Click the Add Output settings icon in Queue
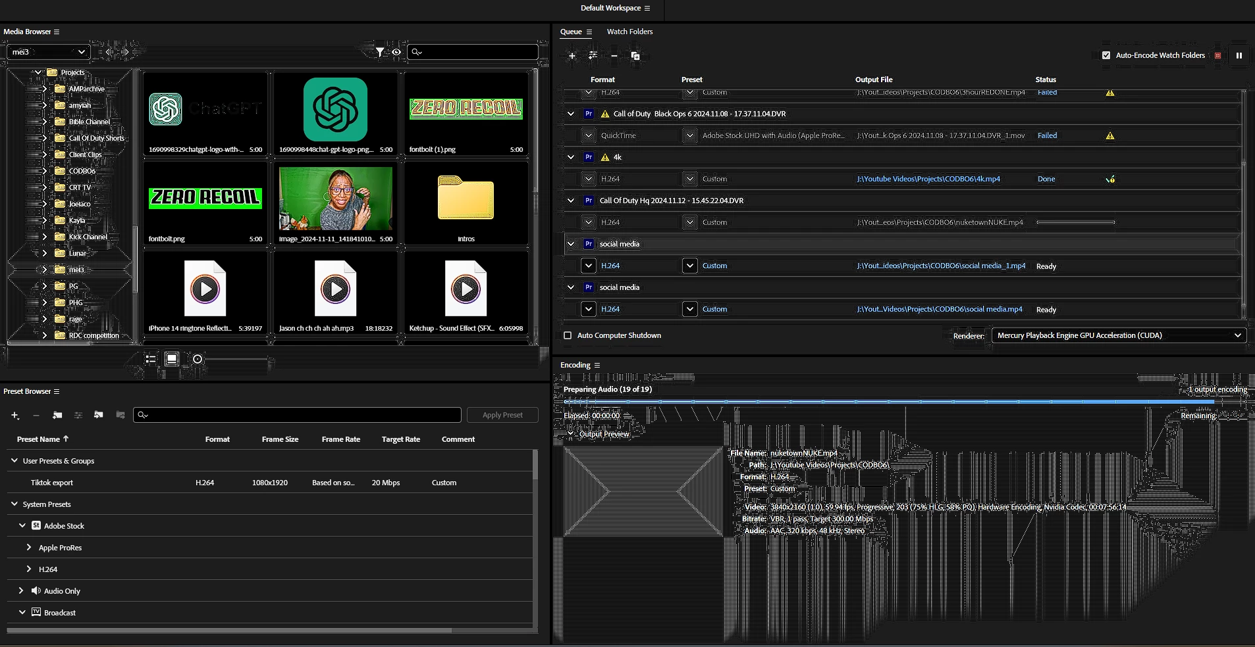Image resolution: width=1255 pixels, height=647 pixels. (593, 56)
